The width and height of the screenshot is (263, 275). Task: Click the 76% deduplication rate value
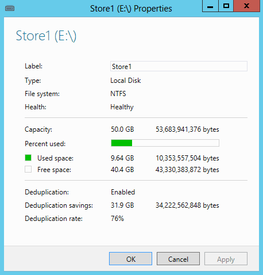[117, 219]
